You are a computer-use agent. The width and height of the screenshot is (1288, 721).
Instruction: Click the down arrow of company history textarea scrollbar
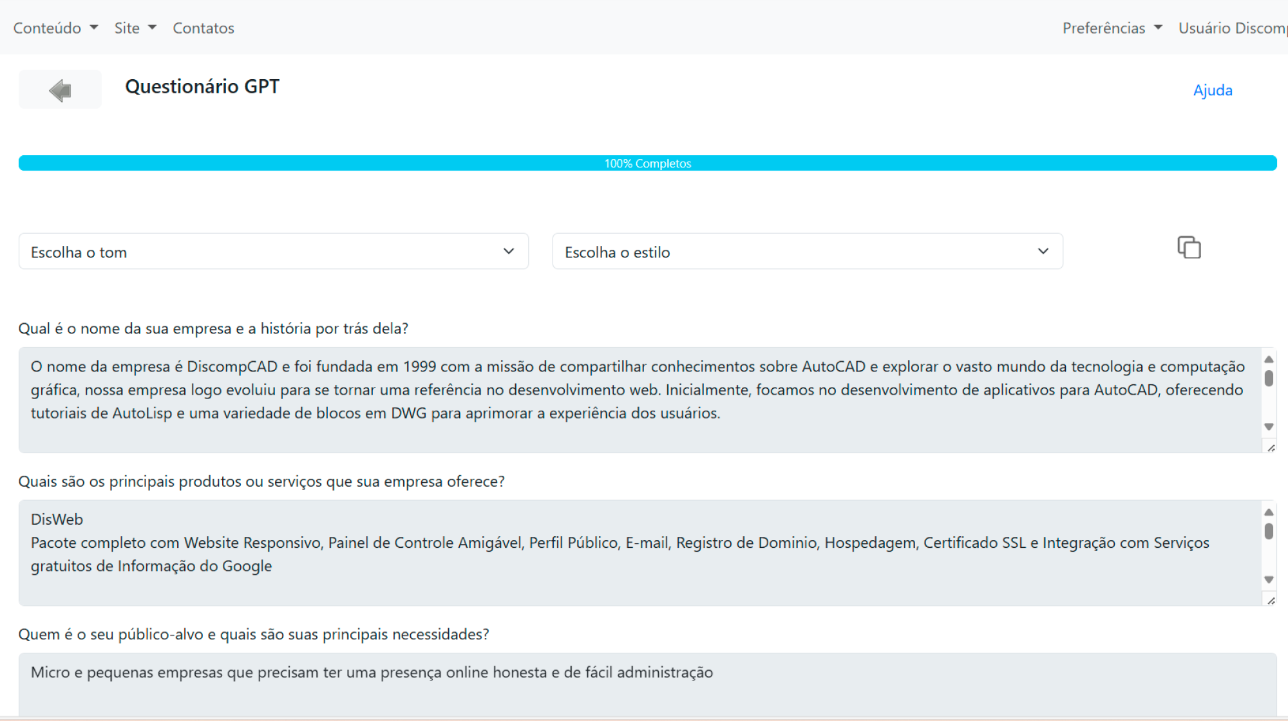[1269, 427]
